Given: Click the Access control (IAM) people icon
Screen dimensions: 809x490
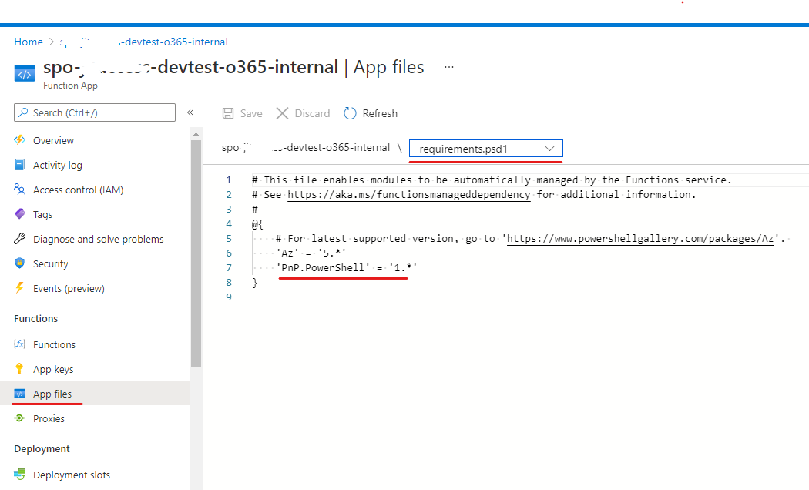Looking at the screenshot, I should (20, 190).
